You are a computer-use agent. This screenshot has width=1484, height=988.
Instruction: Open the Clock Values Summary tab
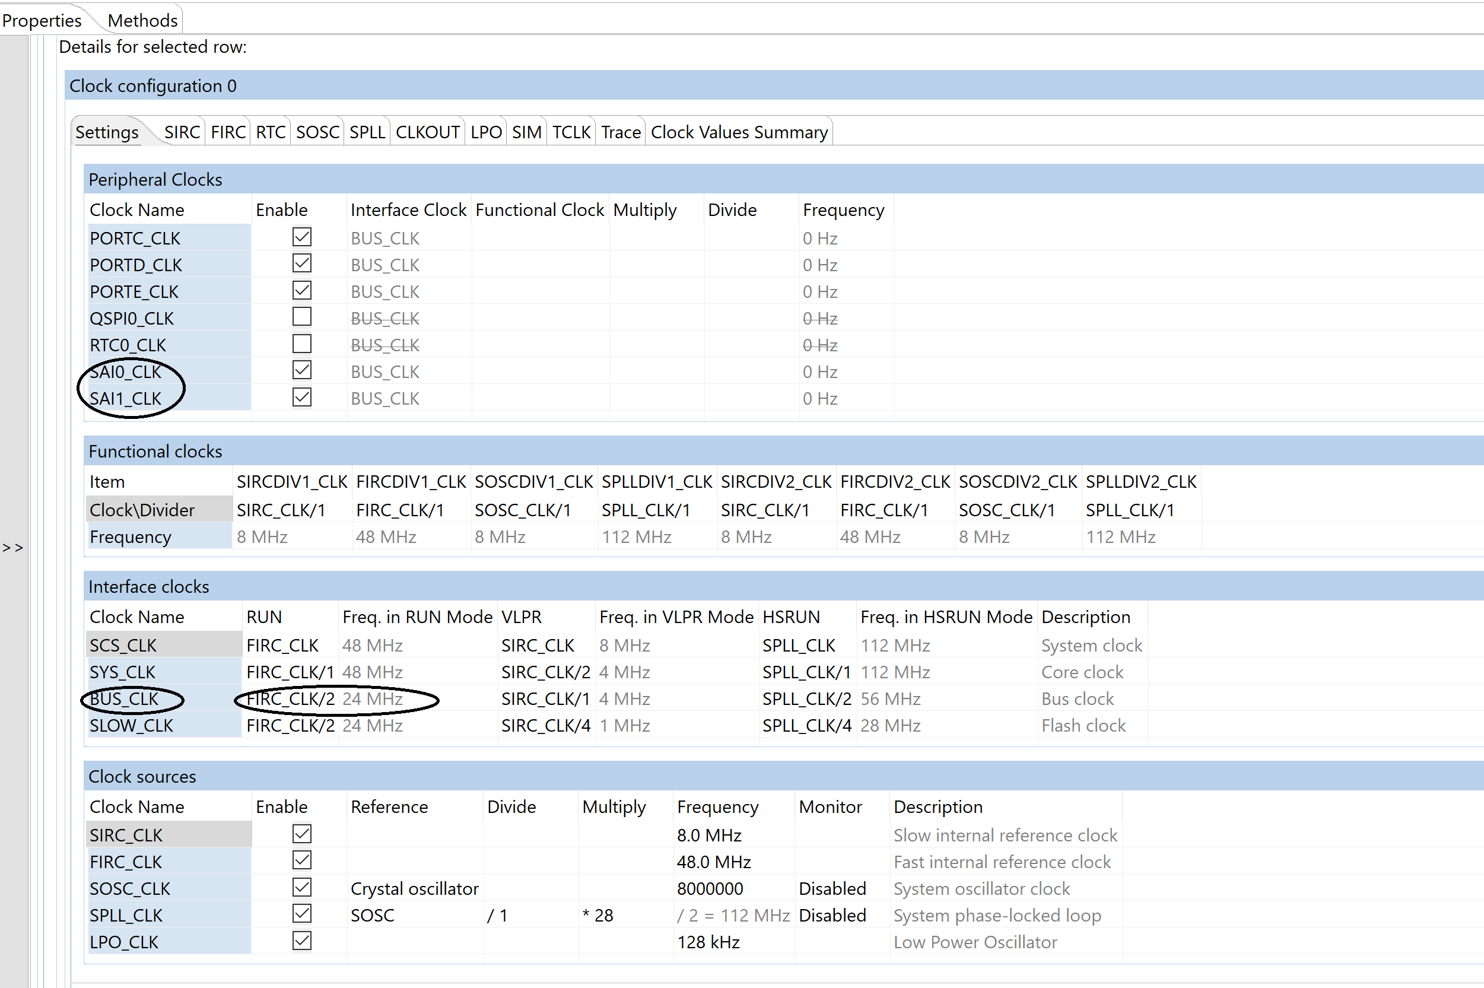pyautogui.click(x=738, y=132)
